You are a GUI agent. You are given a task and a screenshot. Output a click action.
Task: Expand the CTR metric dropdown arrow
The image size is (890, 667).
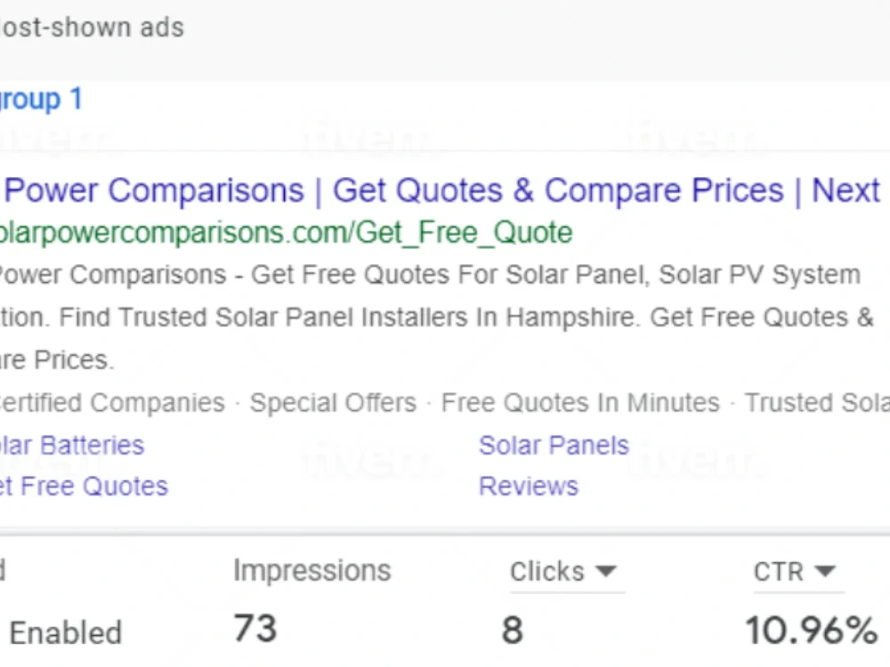825,571
